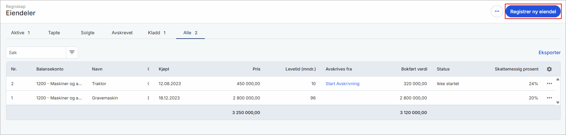This screenshot has height=135, width=566.
Task: Select the Alle tab
Action: click(x=190, y=33)
